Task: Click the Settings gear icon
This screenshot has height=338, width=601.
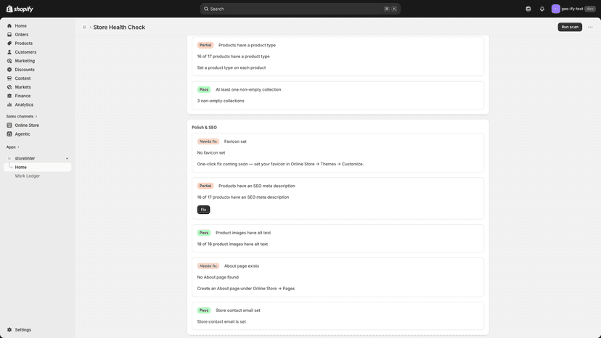Action: pos(9,329)
